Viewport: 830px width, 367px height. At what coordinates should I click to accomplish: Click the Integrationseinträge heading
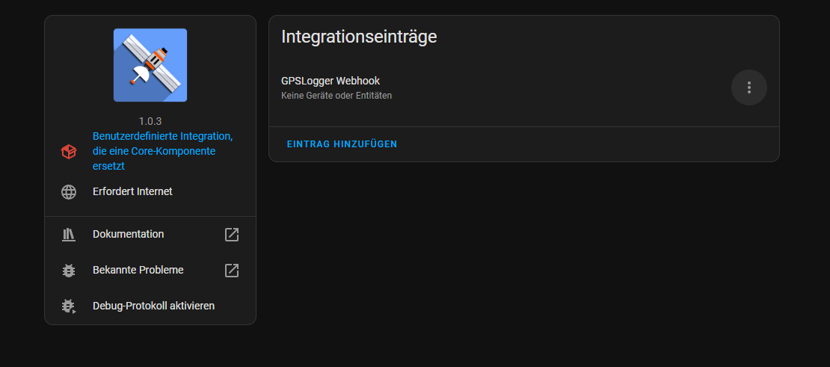pos(359,37)
